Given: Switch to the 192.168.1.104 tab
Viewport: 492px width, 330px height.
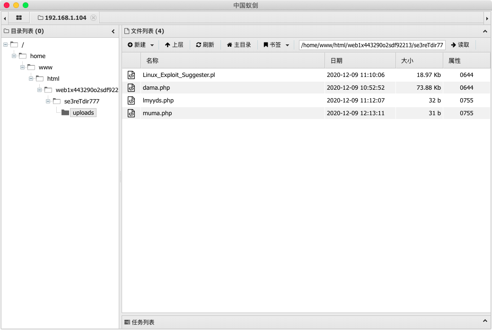Looking at the screenshot, I should (x=65, y=17).
